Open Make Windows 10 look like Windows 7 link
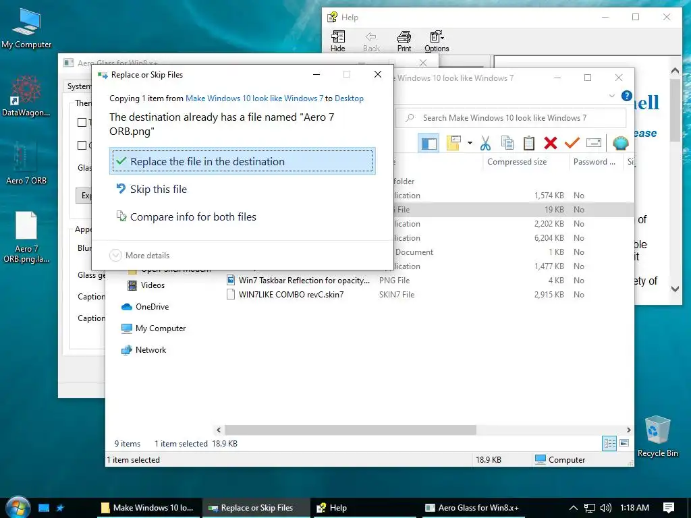 coord(254,98)
